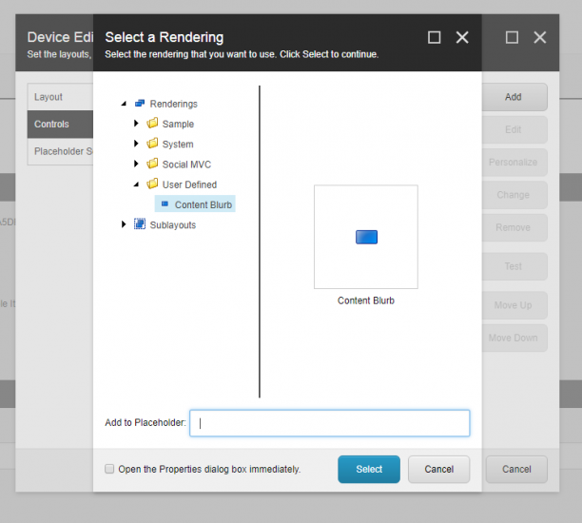Click the Sublayouts node icon
The height and width of the screenshot is (523, 582).
click(x=140, y=224)
